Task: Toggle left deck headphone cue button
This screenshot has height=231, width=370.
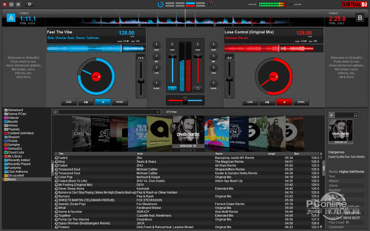Action: point(172,89)
